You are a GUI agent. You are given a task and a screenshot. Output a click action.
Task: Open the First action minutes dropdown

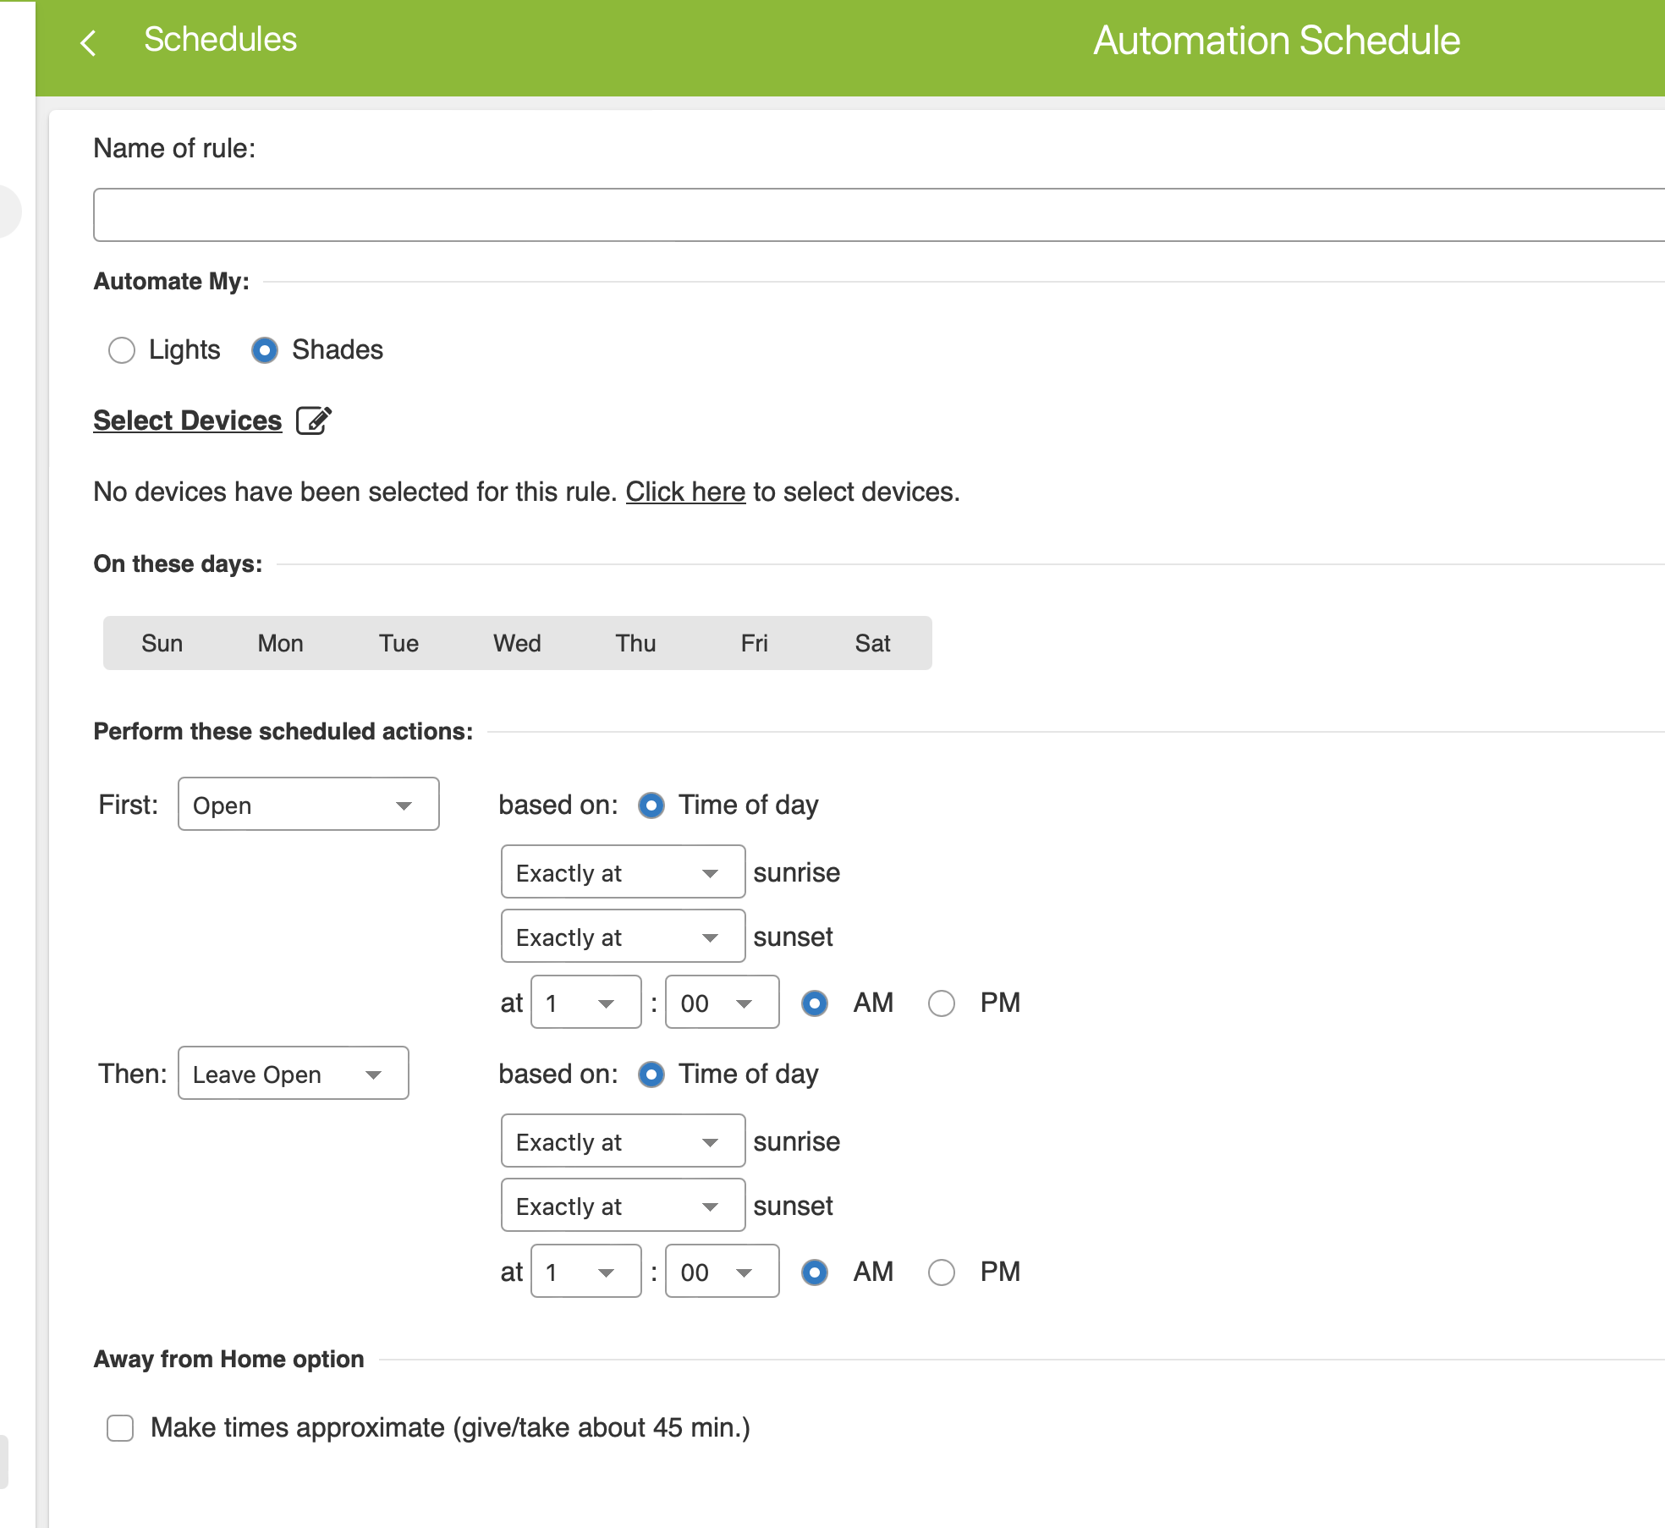pyautogui.click(x=723, y=1003)
